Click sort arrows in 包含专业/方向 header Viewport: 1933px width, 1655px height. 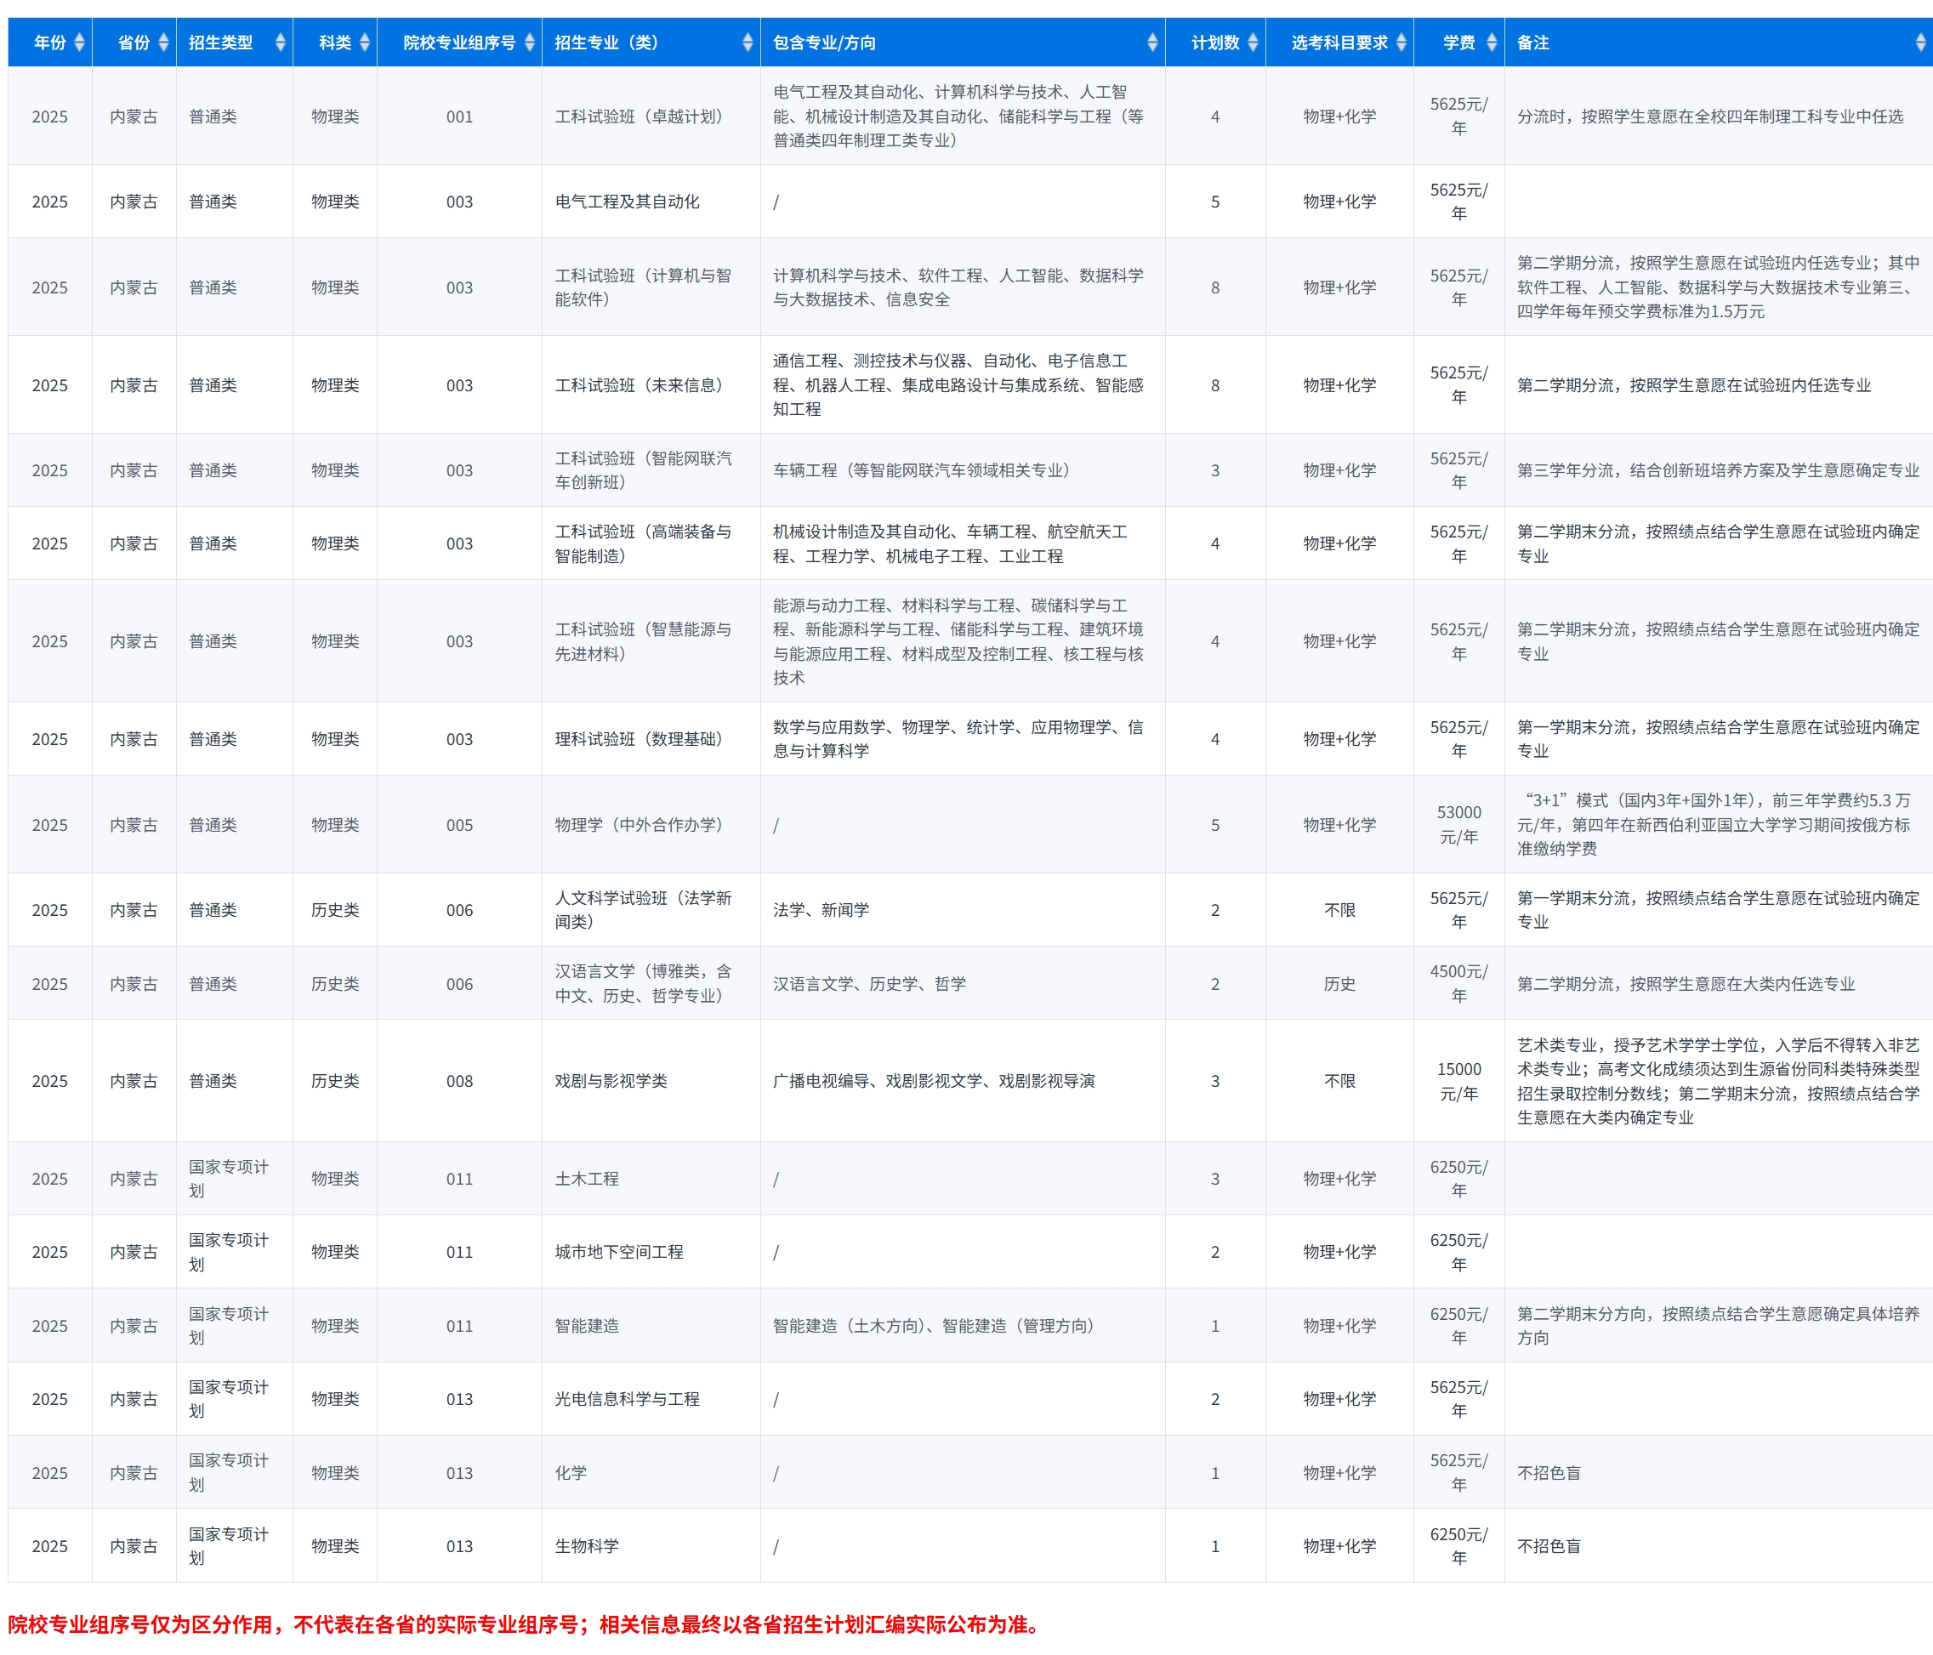tap(1152, 42)
